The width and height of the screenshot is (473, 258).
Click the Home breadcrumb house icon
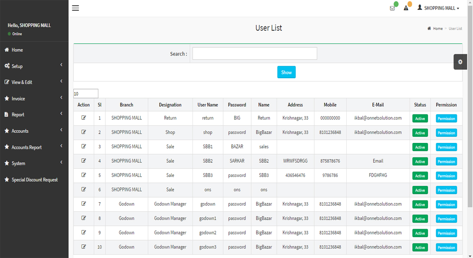tap(429, 29)
